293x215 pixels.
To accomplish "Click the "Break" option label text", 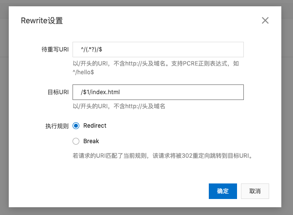I will point(91,141).
